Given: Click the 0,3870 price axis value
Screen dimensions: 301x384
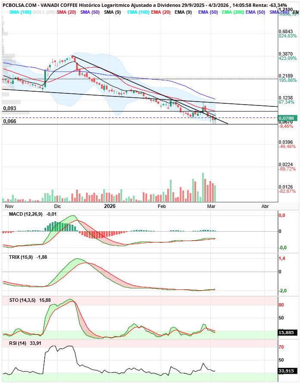Looking at the screenshot, I should point(286,54).
